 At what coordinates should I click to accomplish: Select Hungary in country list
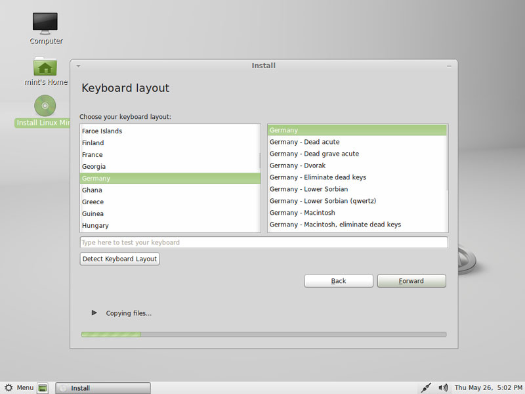[170, 225]
